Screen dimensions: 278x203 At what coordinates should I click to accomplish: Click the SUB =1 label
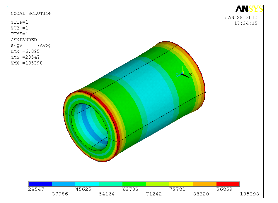[19, 28]
